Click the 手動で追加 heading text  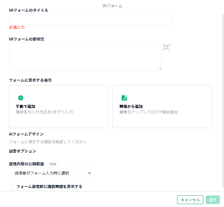point(25,106)
